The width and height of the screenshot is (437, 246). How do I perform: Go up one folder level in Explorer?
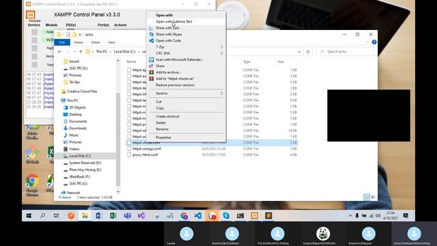[81, 52]
